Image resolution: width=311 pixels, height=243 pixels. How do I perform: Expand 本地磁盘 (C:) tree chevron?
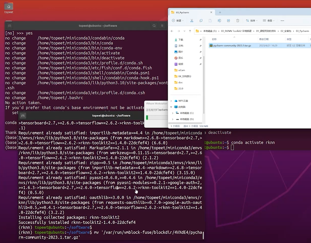[x=173, y=113]
